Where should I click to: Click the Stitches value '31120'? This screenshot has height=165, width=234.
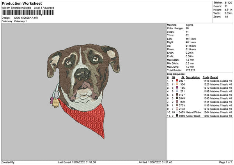pyautogui.click(x=228, y=3)
